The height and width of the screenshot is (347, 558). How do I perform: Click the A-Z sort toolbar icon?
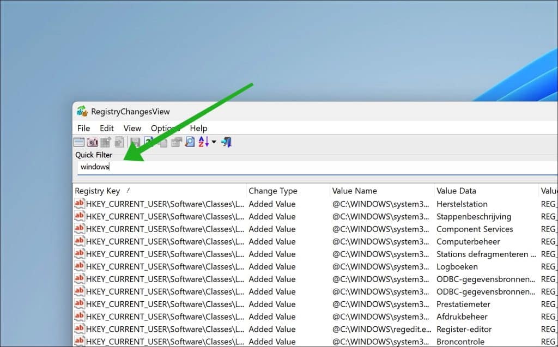click(x=204, y=142)
